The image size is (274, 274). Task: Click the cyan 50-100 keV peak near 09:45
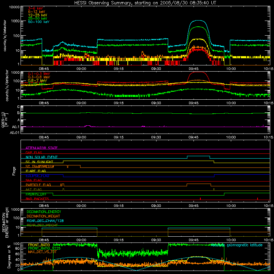pos(198,21)
